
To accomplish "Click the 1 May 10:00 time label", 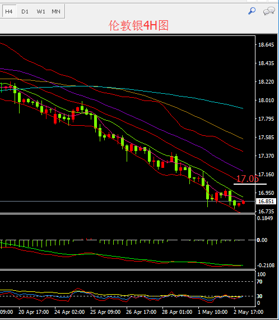I will pos(213,312).
